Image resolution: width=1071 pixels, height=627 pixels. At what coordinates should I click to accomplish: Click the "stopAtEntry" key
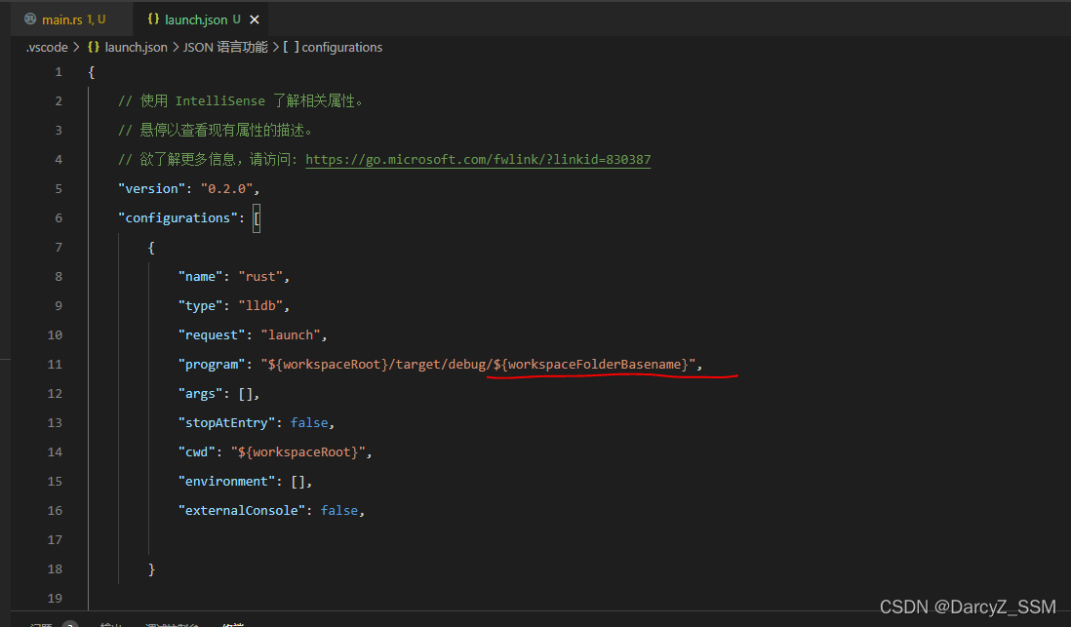click(x=226, y=423)
